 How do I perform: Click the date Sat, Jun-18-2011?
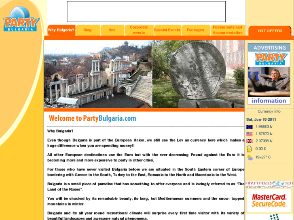[x=261, y=119]
